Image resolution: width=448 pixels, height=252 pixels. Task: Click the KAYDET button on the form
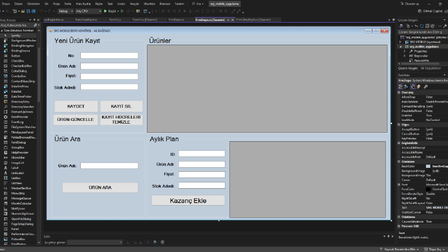tap(76, 106)
